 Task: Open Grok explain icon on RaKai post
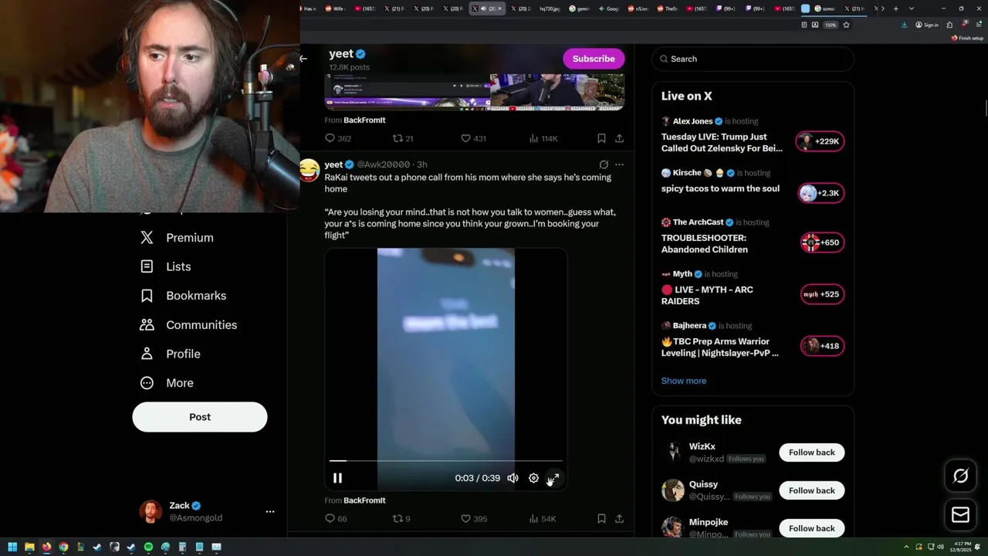[604, 164]
